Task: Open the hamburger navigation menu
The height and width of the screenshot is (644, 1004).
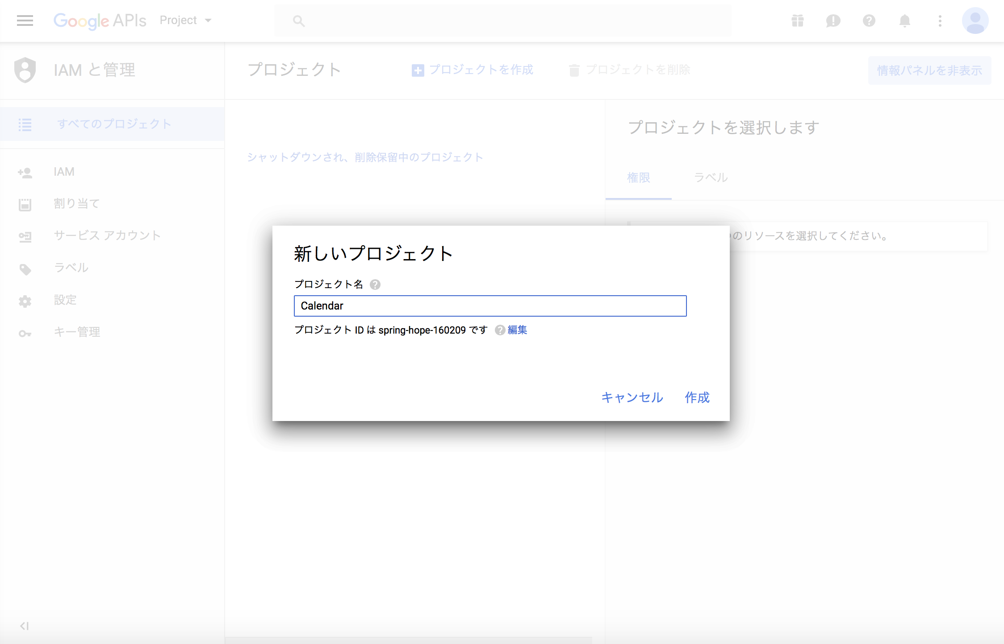Action: (25, 21)
